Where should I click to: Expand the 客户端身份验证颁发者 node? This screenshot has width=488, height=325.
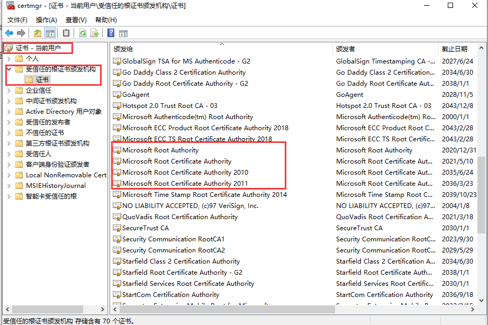coord(8,165)
